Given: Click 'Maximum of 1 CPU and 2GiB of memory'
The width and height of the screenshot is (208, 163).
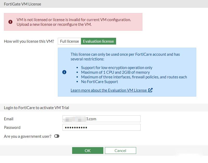Looking at the screenshot, I should click(x=115, y=72).
